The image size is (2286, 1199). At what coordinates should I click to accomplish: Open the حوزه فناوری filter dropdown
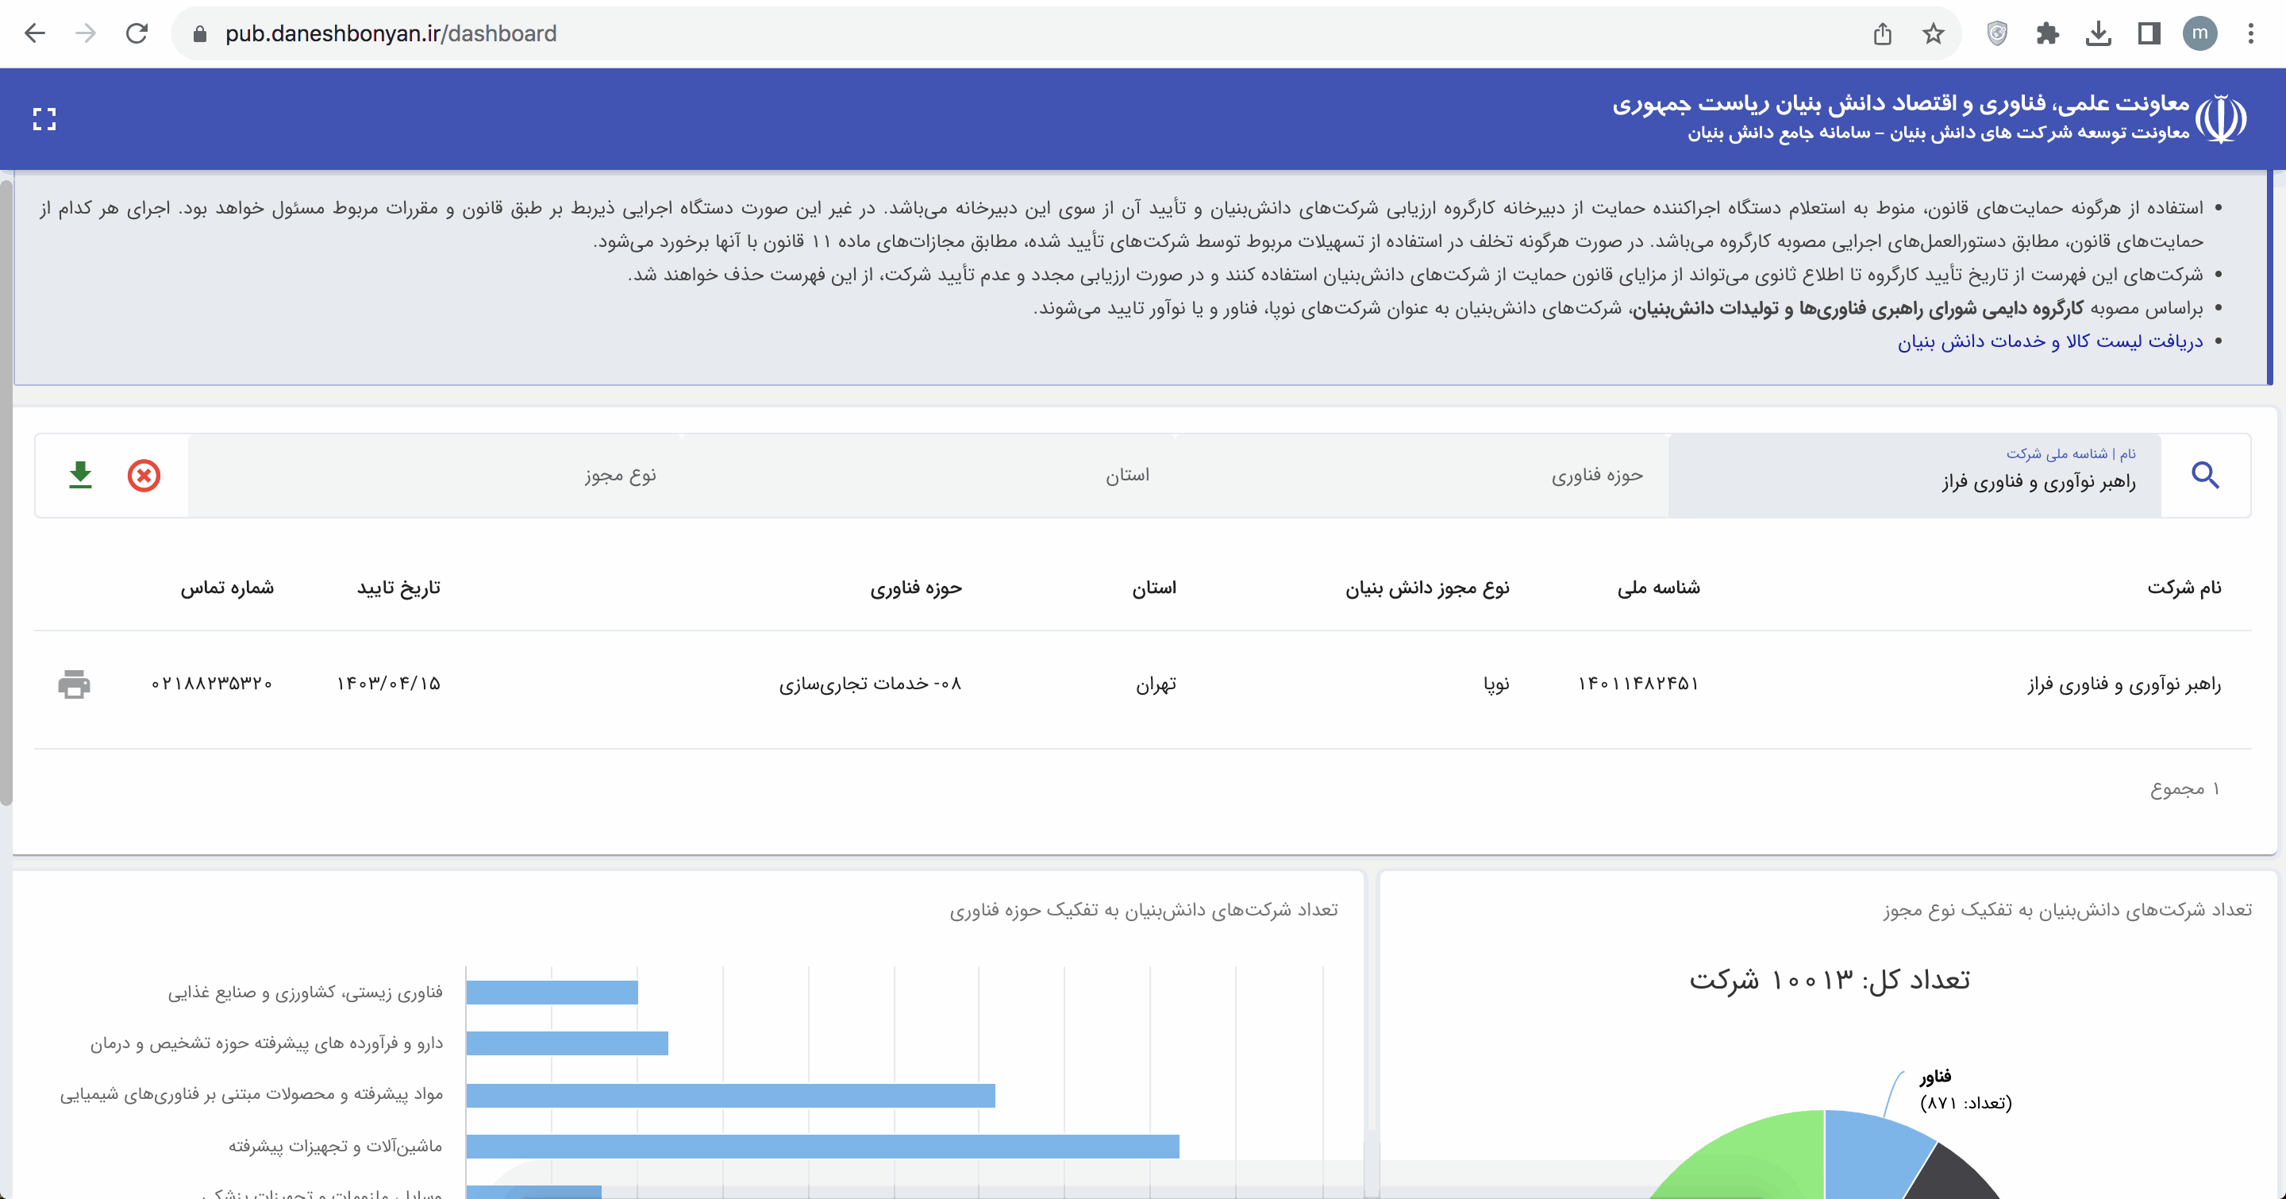click(1422, 476)
